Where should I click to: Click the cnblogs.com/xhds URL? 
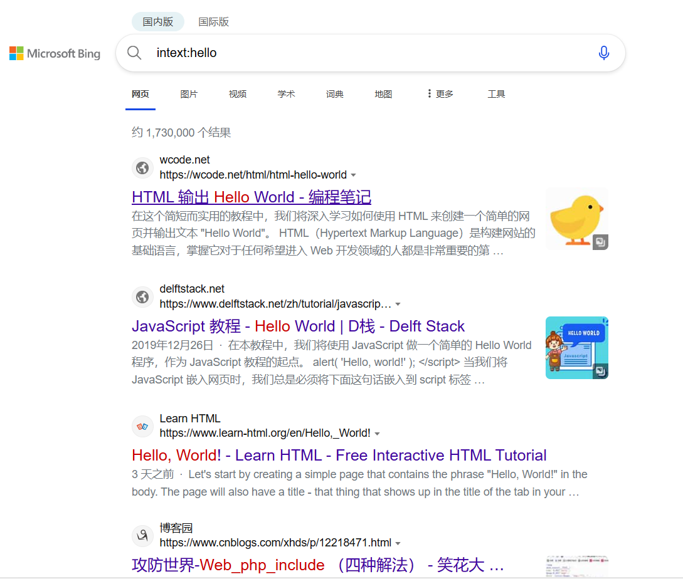pos(275,543)
